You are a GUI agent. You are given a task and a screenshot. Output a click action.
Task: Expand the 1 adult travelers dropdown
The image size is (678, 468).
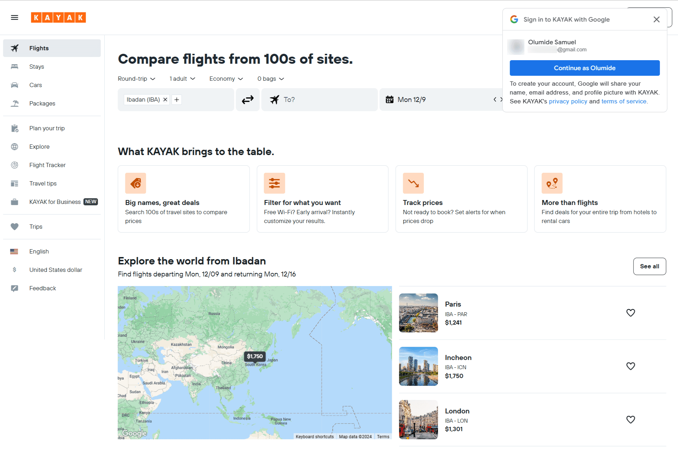coord(182,79)
